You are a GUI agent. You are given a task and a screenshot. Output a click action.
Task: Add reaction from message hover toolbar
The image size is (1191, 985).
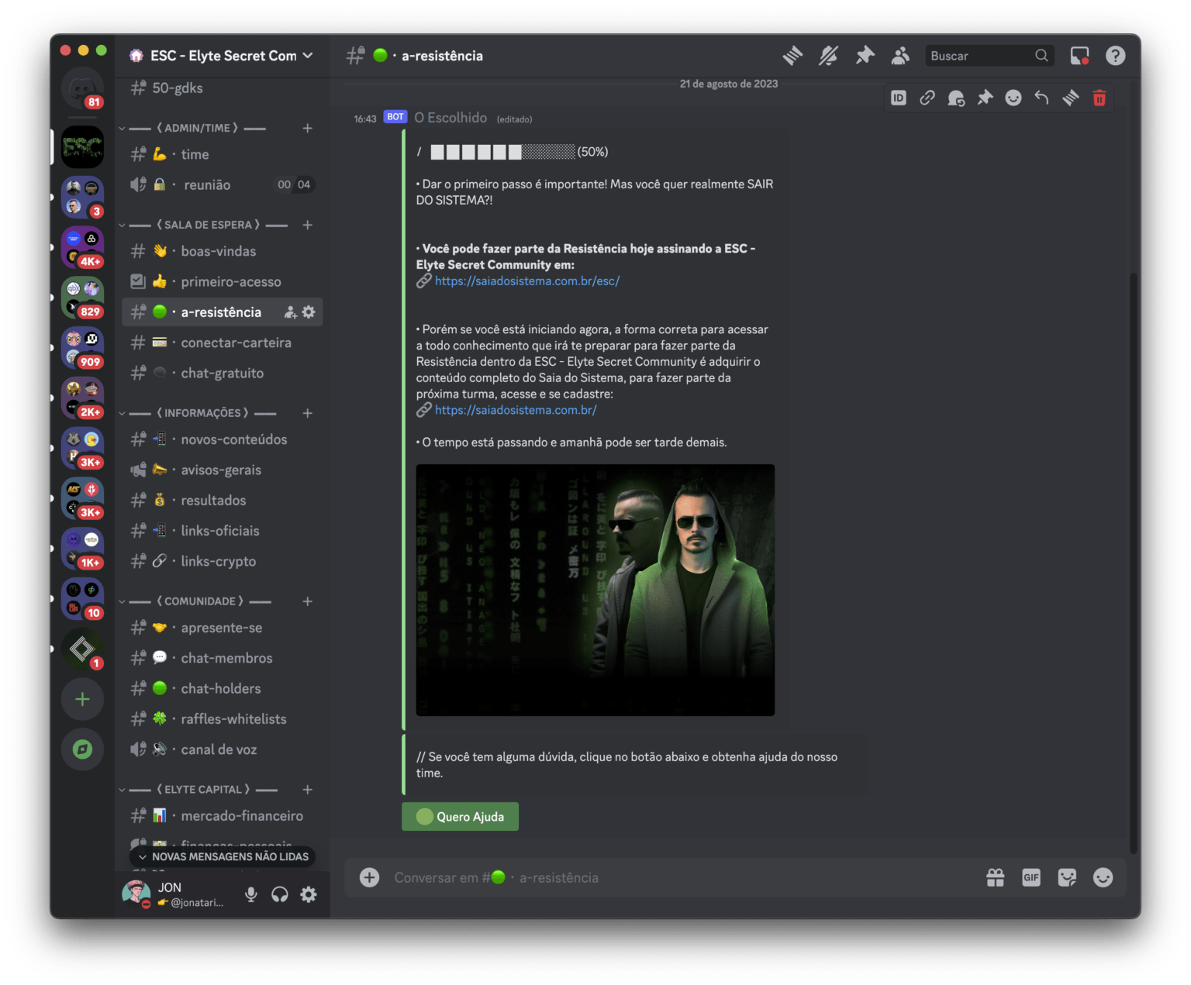pyautogui.click(x=1013, y=98)
